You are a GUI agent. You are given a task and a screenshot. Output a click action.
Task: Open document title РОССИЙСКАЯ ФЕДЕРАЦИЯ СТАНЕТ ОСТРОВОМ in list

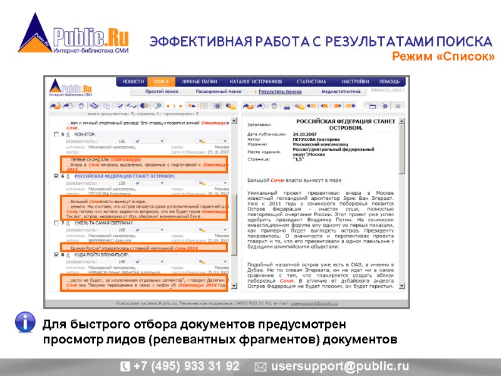click(x=125, y=176)
